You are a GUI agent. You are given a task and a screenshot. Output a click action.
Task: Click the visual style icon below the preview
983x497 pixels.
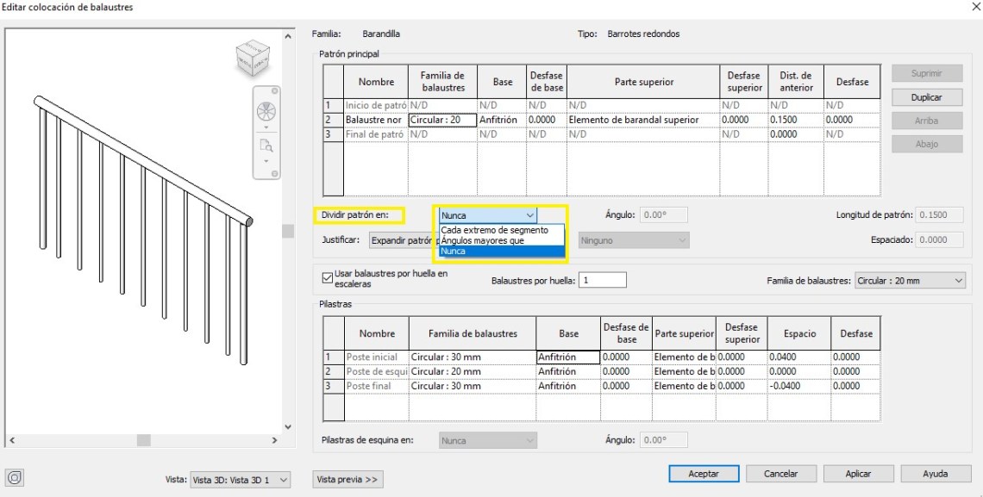click(15, 477)
